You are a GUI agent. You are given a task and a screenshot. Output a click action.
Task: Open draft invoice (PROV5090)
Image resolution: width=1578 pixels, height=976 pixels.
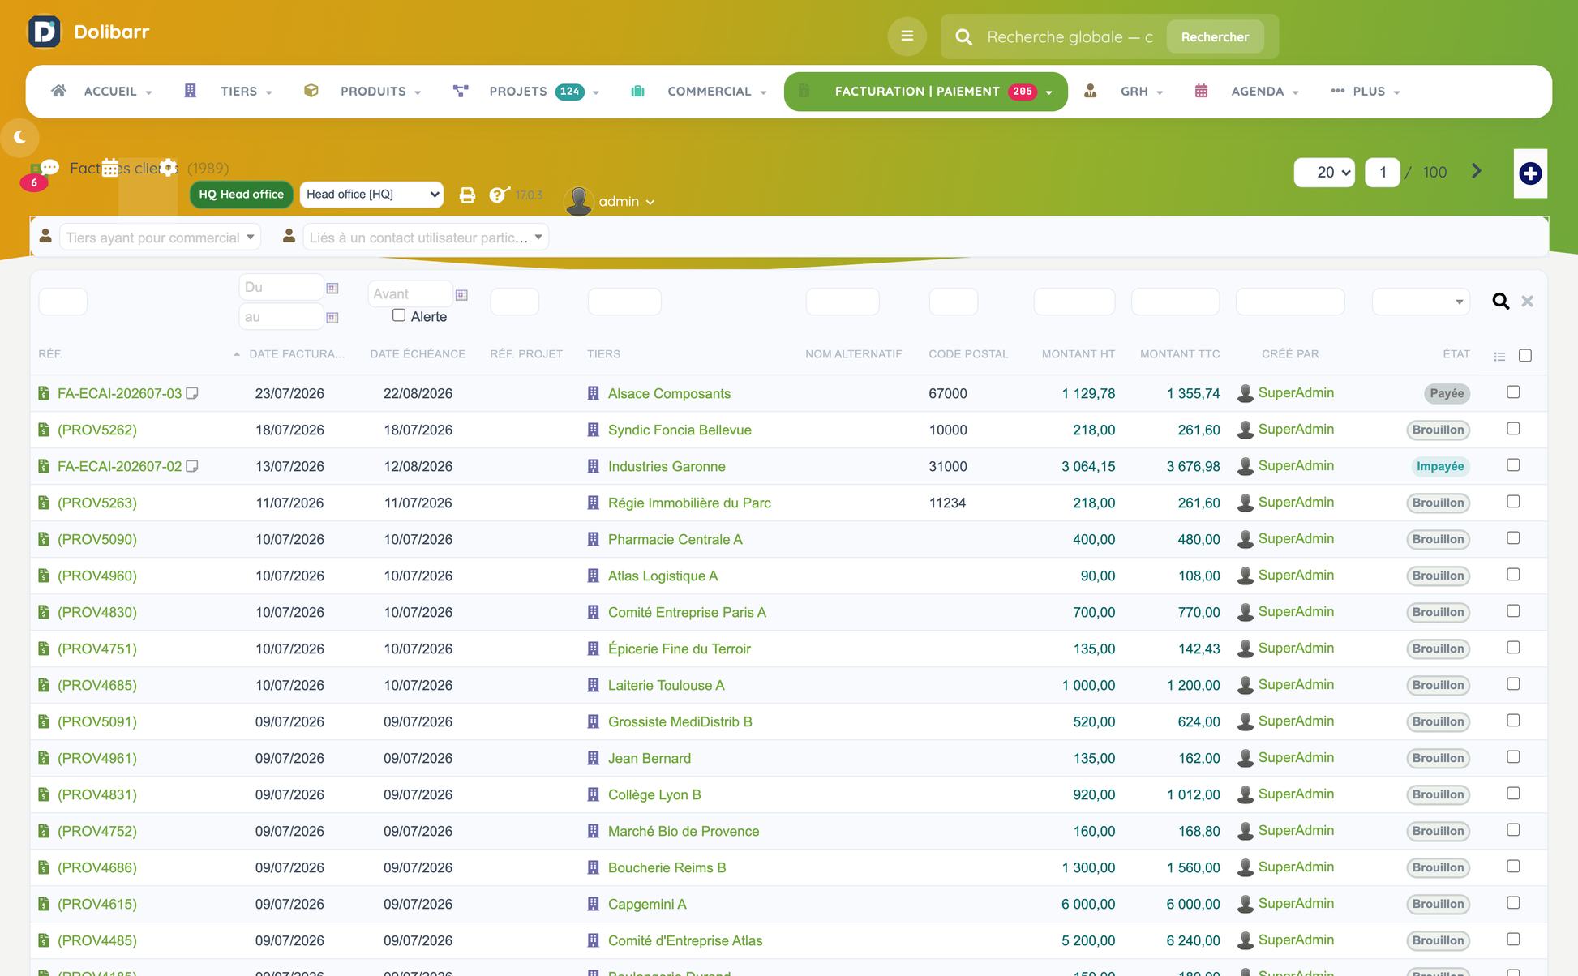coord(97,539)
